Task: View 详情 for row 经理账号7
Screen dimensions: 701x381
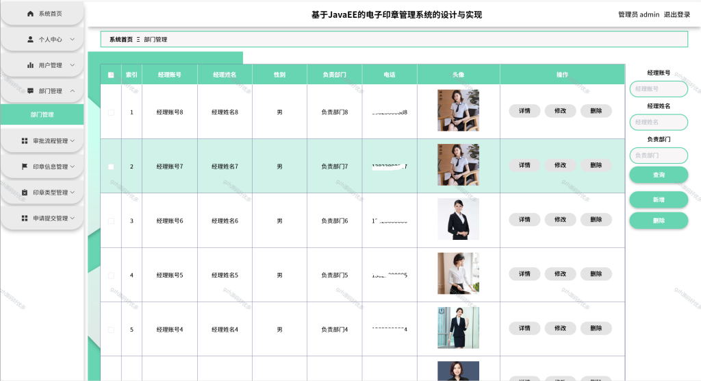Action: 524,165
